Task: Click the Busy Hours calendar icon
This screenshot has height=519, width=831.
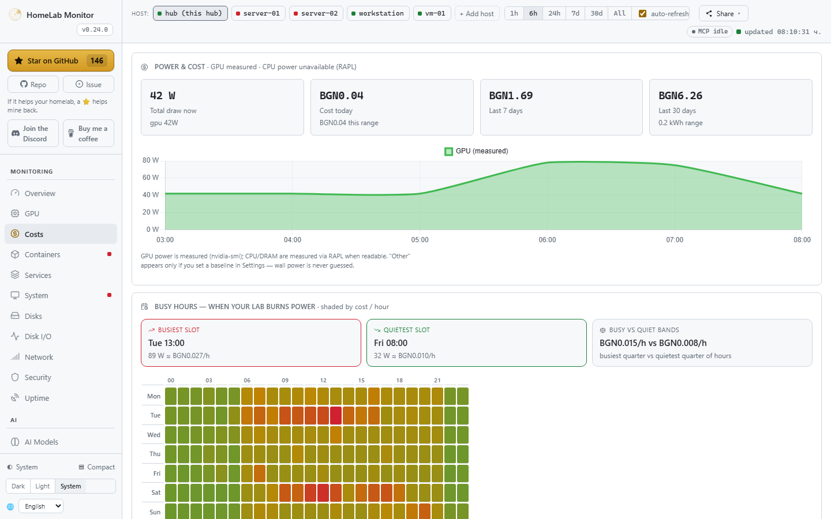Action: 144,307
